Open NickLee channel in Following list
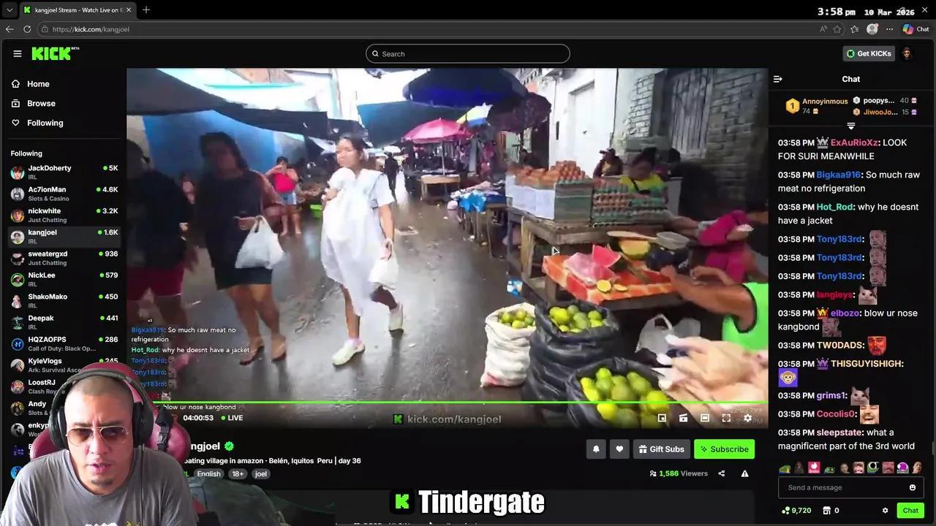 click(x=63, y=279)
